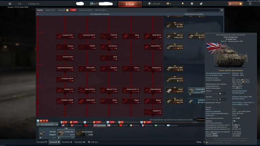The height and width of the screenshot is (146, 260).
Task: Select the Olifant Mk.2 vehicle
Action: click(x=87, y=101)
